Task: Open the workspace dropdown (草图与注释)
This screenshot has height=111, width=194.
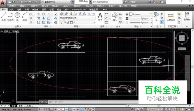Action: point(56,2)
